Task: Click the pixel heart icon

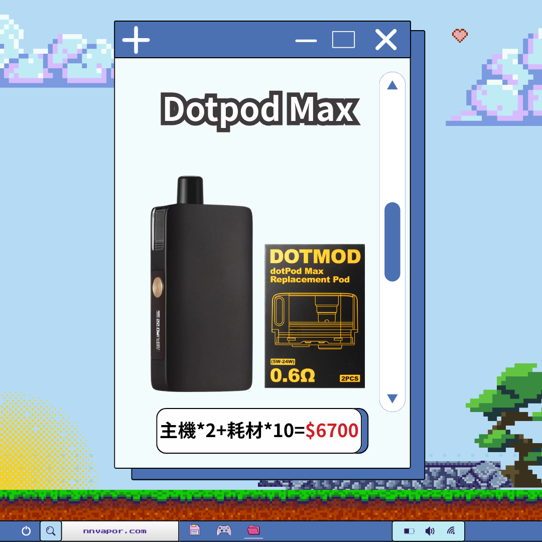Action: click(x=460, y=36)
